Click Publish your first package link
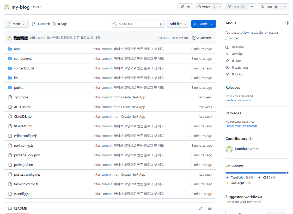The height and width of the screenshot is (214, 293). (x=241, y=126)
